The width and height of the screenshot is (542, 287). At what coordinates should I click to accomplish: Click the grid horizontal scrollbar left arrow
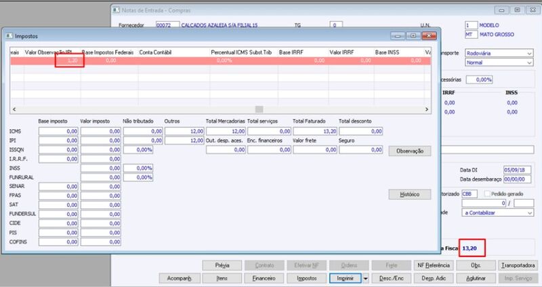pos(14,109)
